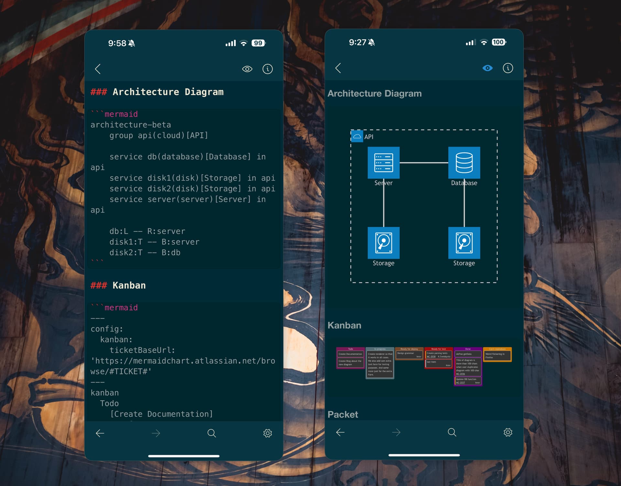Click the rendered 'Kanban' heading

(x=344, y=325)
